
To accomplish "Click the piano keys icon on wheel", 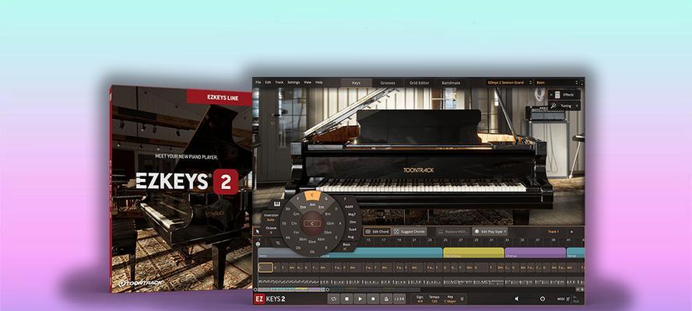I will click(x=277, y=204).
